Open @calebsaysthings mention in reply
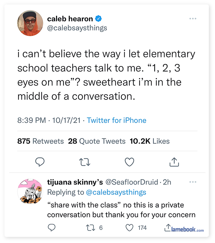The height and width of the screenshot is (243, 215). [x=116, y=192]
